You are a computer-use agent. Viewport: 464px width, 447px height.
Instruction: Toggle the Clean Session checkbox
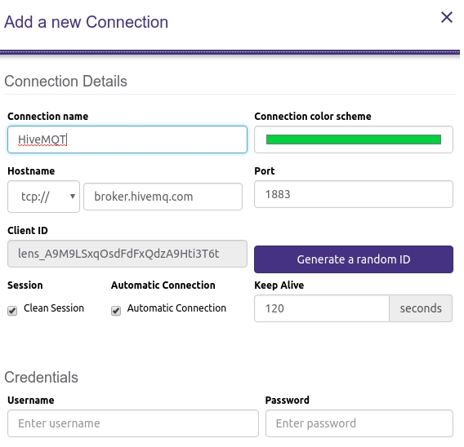pyautogui.click(x=12, y=311)
